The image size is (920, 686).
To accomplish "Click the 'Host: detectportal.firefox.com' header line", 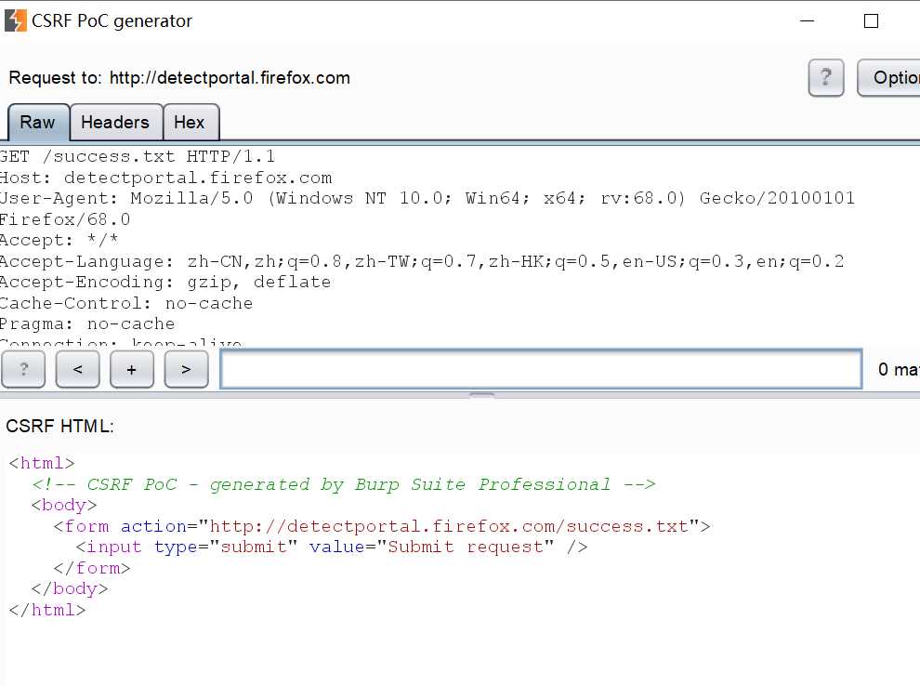I will [x=166, y=178].
